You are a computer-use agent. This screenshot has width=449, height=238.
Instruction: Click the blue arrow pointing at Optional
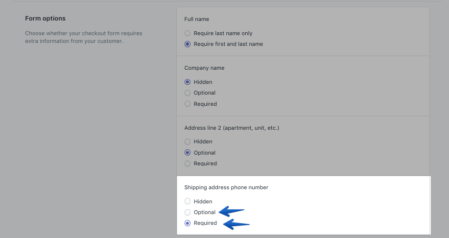coord(231,212)
